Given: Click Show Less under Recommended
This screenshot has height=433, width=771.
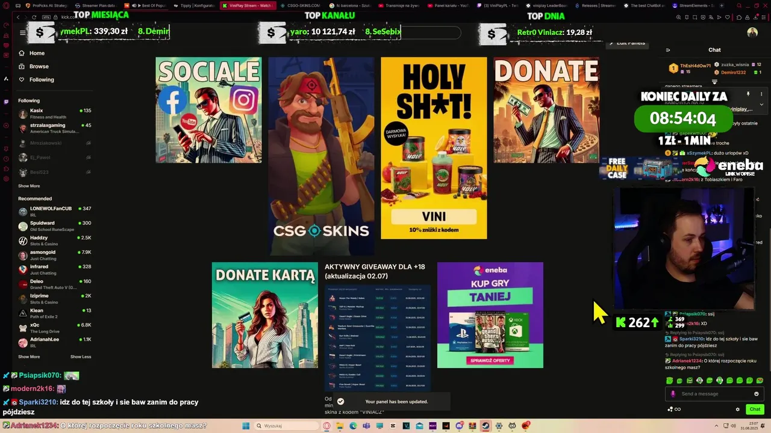Looking at the screenshot, I should click(x=81, y=357).
